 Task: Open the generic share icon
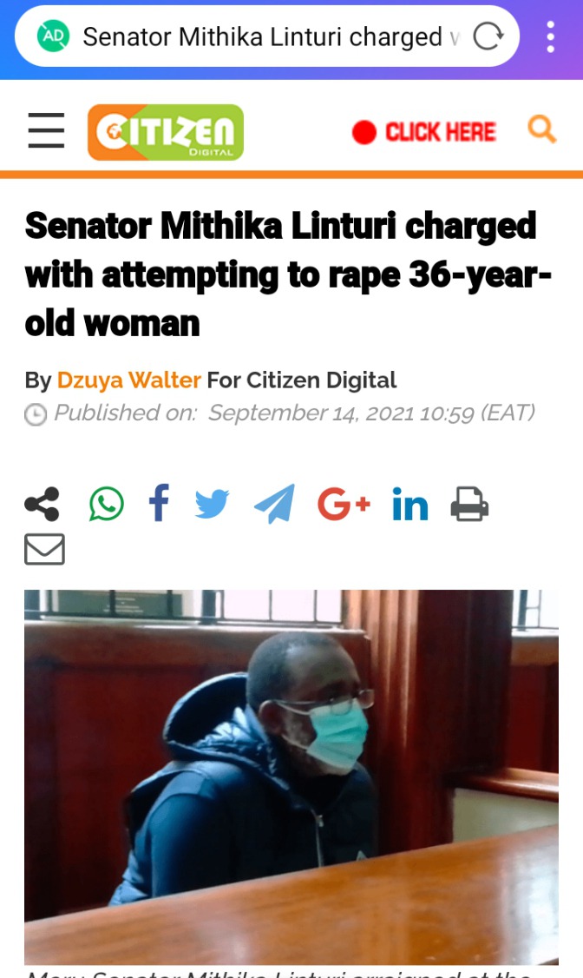(43, 504)
